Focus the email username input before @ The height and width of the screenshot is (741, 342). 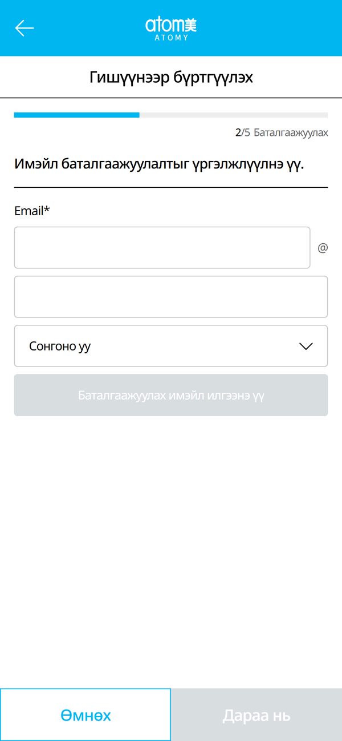(162, 248)
